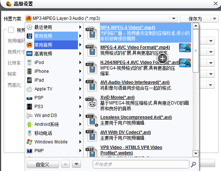The image size is (221, 171).
Task: Select the PSP category
Action: click(x=54, y=98)
